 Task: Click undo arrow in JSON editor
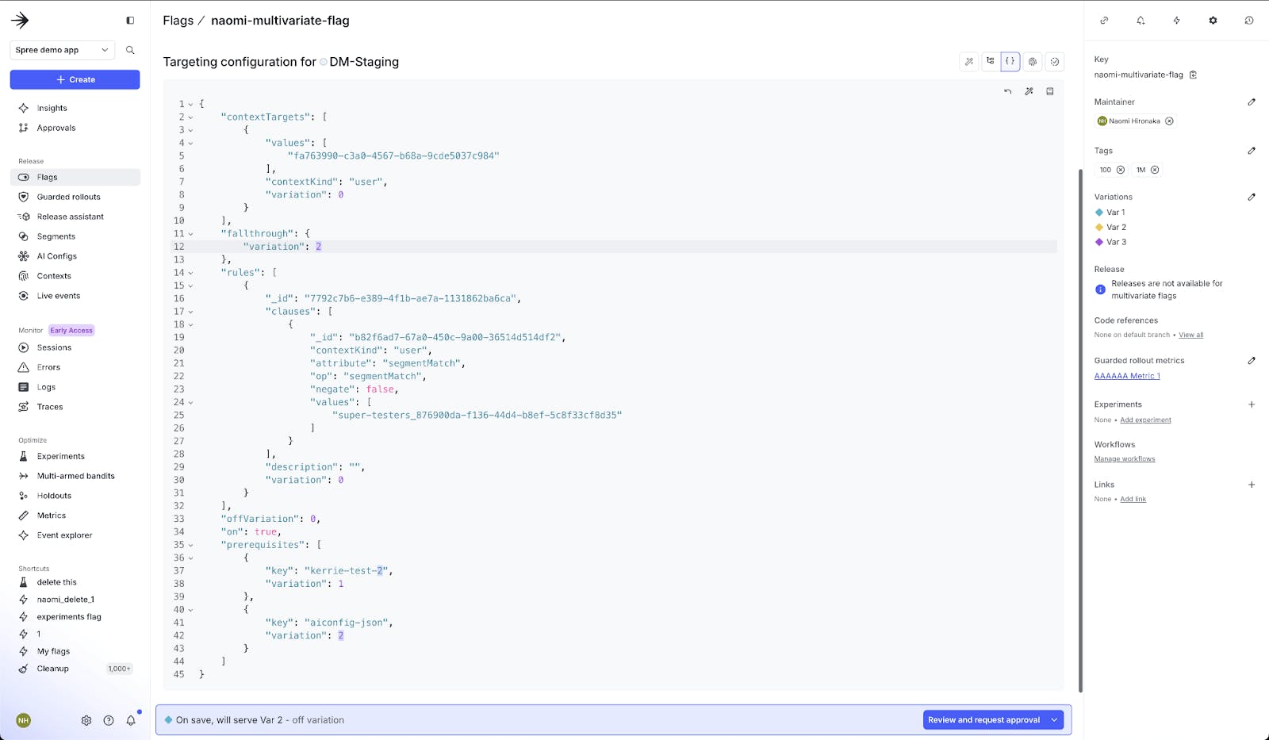tap(1007, 91)
